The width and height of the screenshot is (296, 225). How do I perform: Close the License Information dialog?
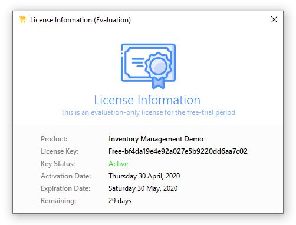274,19
